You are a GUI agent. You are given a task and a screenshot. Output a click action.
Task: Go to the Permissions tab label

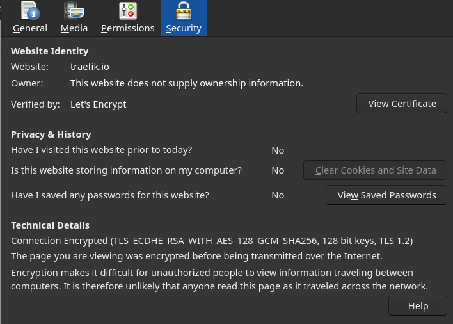coord(128,28)
